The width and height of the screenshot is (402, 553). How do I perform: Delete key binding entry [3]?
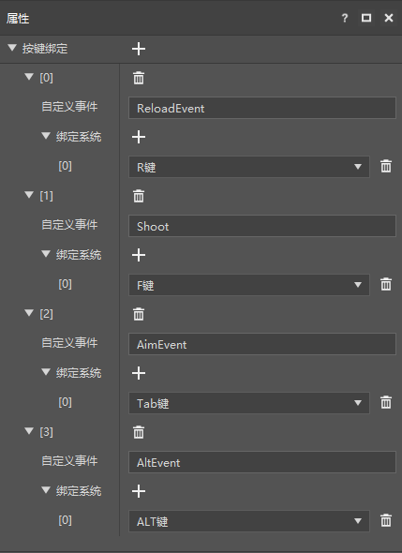[139, 432]
